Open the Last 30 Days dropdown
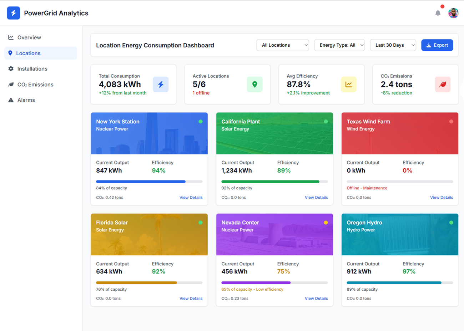Screen dimensions: 464x331 [393, 45]
